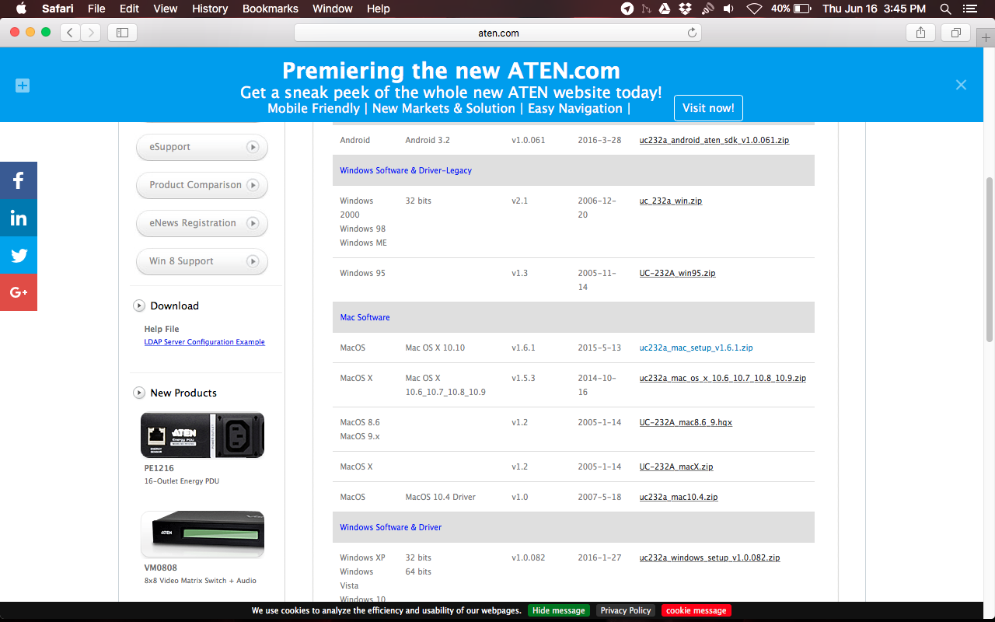Open the Dropbox menu bar icon
Image resolution: width=995 pixels, height=622 pixels.
tap(685, 9)
